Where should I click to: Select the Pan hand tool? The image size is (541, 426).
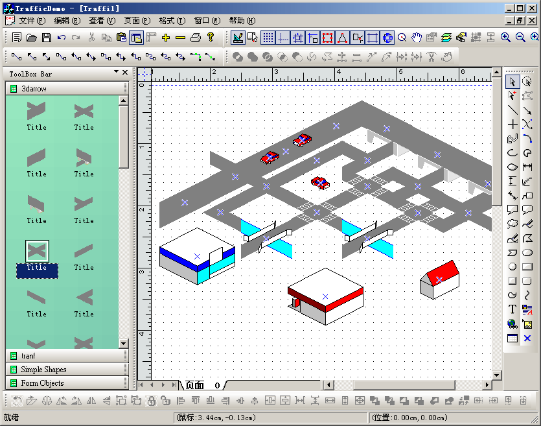pos(417,38)
